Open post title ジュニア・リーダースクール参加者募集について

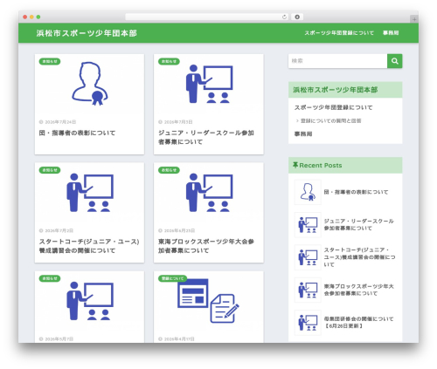(206, 137)
